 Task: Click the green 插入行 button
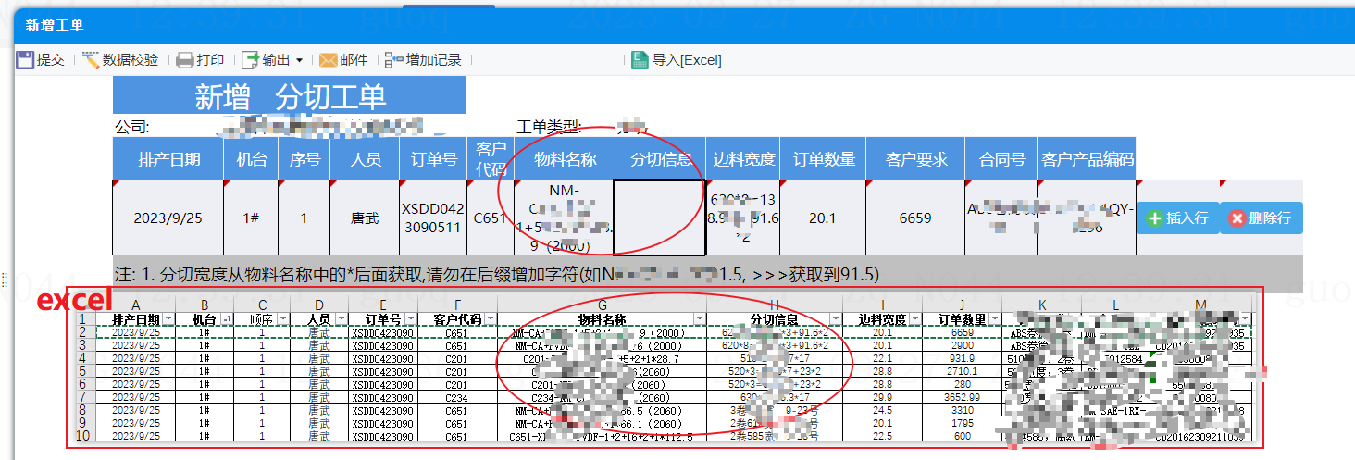(x=1177, y=218)
